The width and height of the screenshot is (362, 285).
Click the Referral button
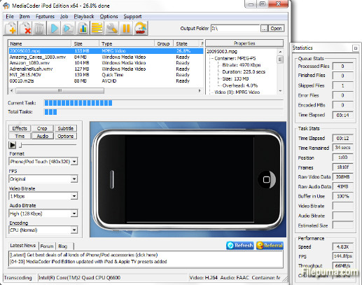(x=270, y=245)
